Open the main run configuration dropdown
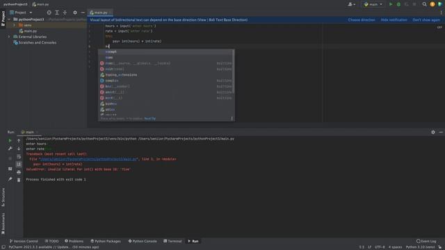This screenshot has width=445, height=250. [373, 4]
